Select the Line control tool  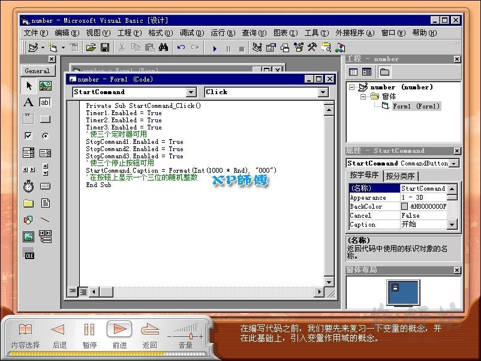pyautogui.click(x=46, y=220)
